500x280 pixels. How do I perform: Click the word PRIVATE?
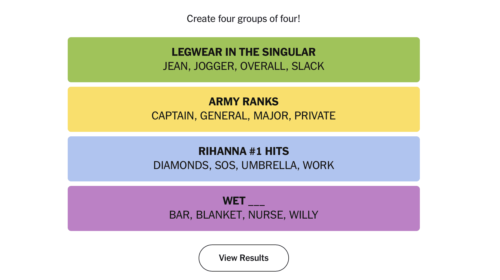315,116
